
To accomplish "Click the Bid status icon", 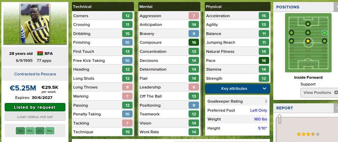I will [20, 131].
